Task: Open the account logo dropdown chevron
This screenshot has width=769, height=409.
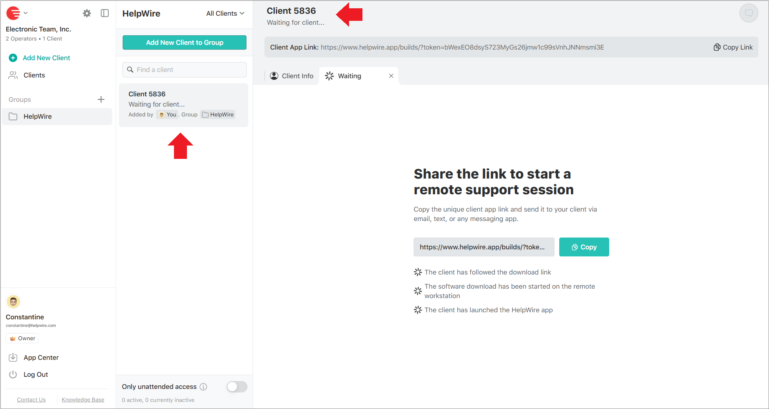Action: pyautogui.click(x=26, y=13)
